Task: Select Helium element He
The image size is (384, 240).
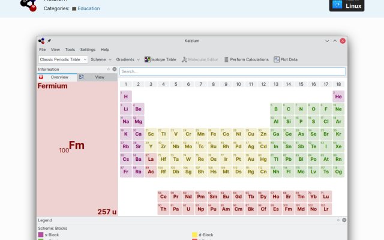Action: (338, 97)
